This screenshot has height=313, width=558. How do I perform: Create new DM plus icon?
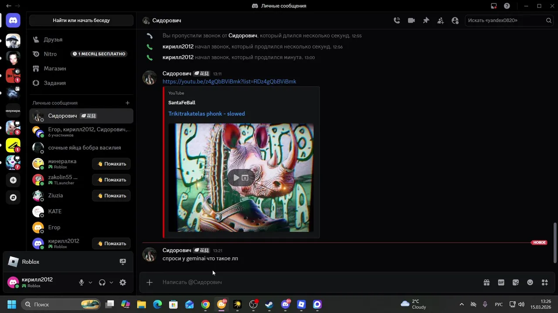(x=128, y=103)
